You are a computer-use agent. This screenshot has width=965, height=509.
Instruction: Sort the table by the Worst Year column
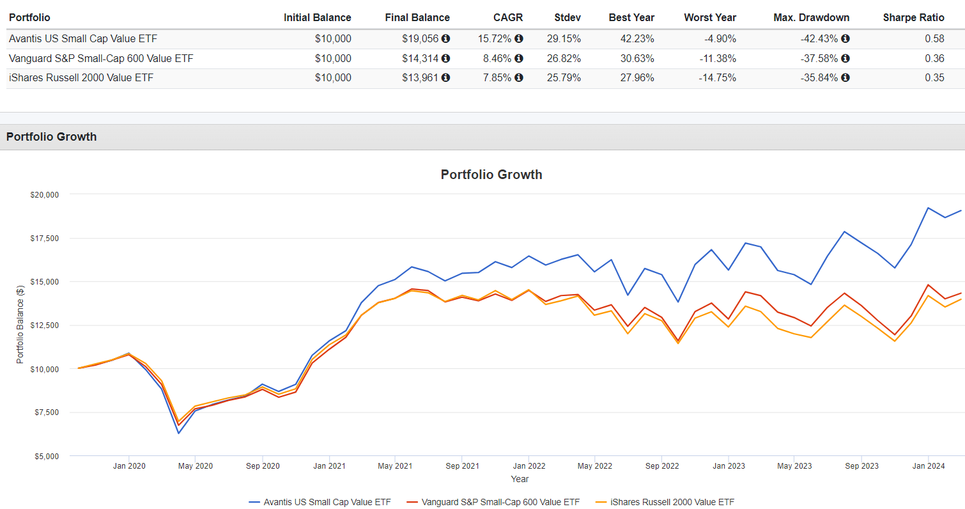710,17
